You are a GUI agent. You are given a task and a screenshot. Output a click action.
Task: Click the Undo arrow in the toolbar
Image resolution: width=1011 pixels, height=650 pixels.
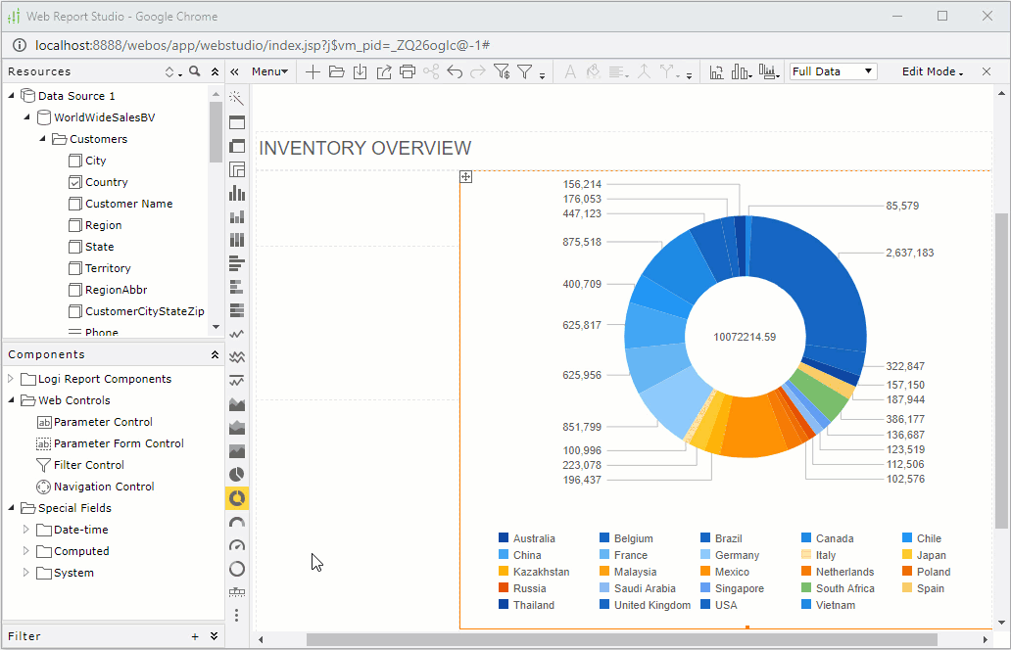[x=455, y=71]
